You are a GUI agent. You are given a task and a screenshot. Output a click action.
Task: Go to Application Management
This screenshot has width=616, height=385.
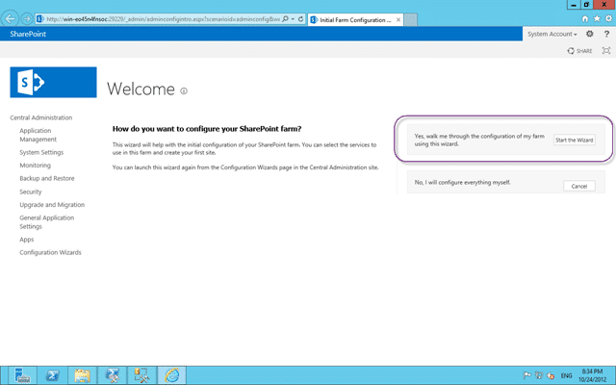pyautogui.click(x=38, y=135)
